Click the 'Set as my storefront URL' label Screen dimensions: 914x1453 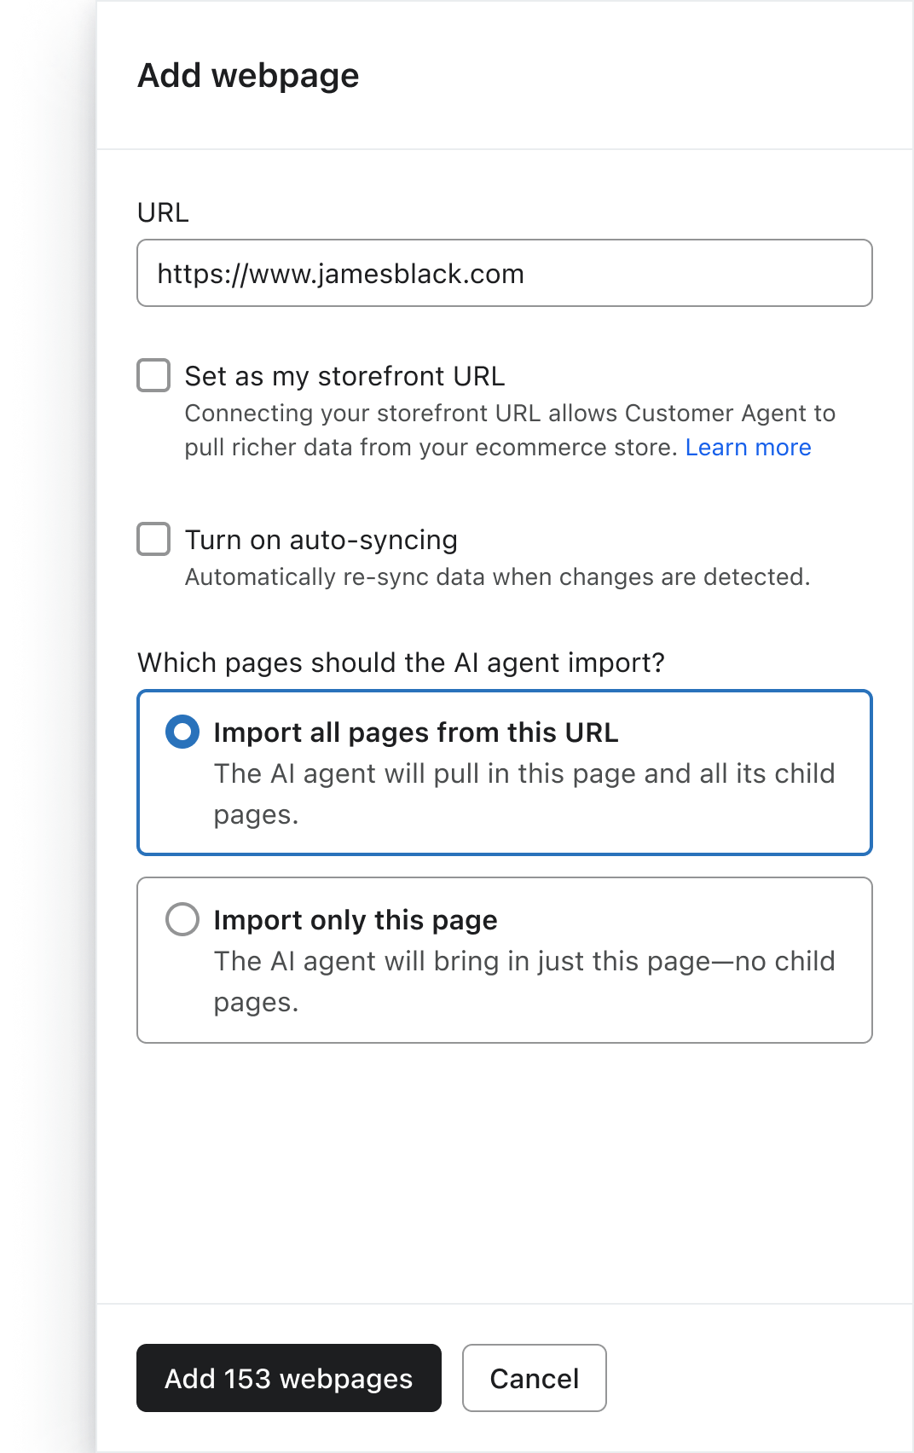tap(344, 376)
